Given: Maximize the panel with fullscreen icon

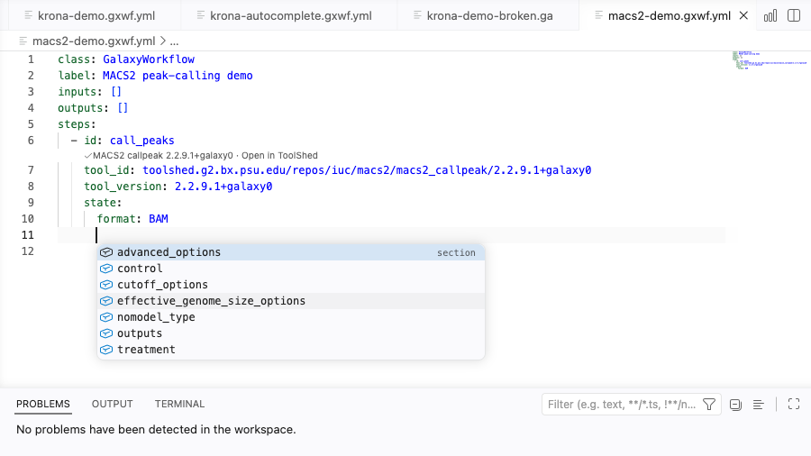Looking at the screenshot, I should [x=794, y=405].
